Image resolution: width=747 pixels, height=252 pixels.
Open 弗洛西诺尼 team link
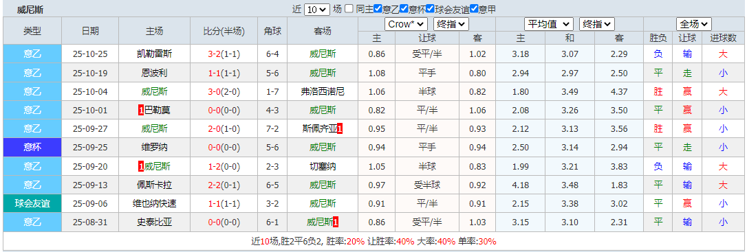[x=323, y=92]
